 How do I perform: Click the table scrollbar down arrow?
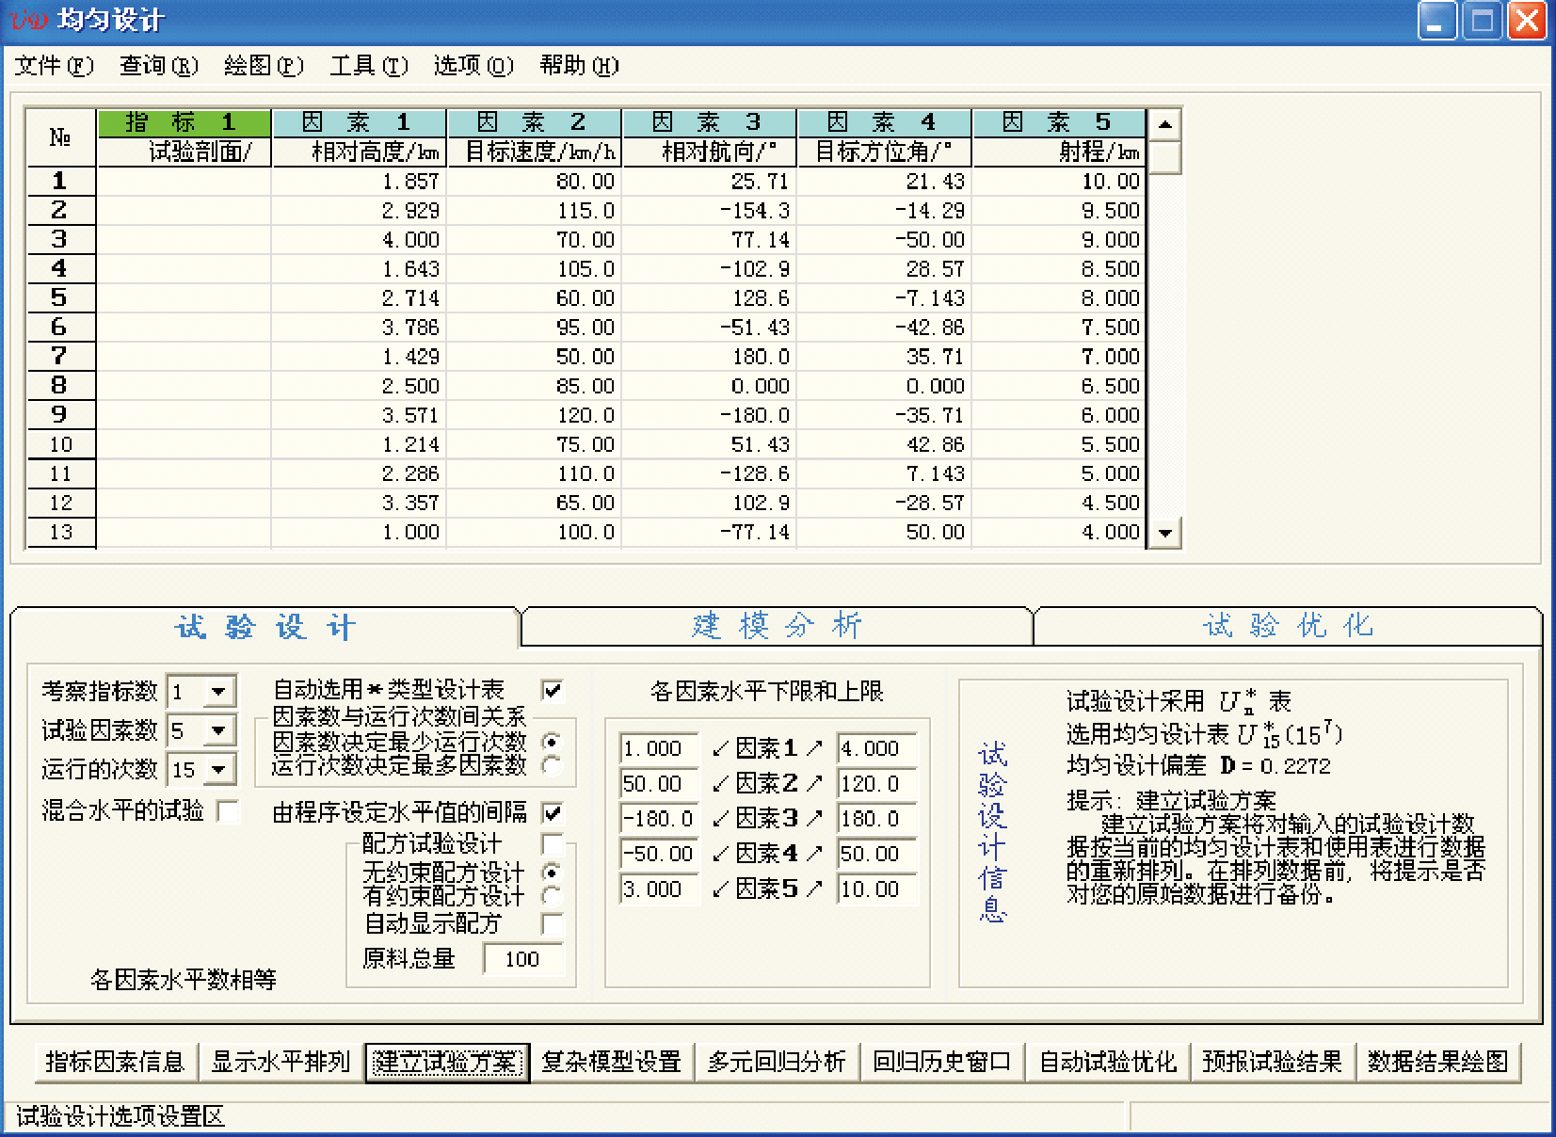(x=1165, y=533)
